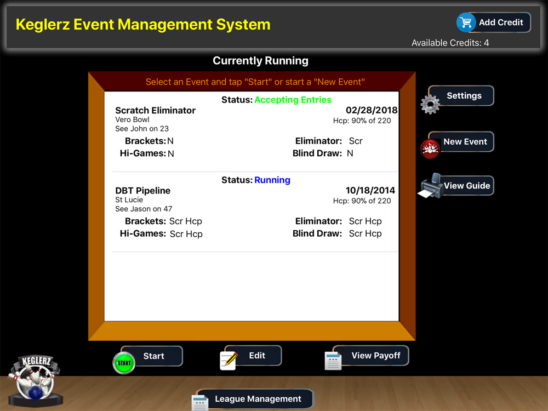Click the St Lucie location text
The image size is (548, 411).
129,200
